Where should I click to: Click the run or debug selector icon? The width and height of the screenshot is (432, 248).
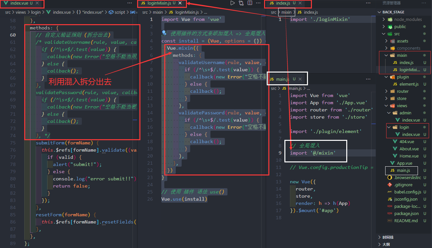[x=242, y=3]
